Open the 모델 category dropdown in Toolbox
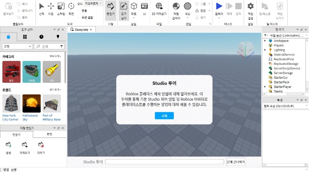Image resolution: width=309 pixels, height=172 pixels. [17, 46]
